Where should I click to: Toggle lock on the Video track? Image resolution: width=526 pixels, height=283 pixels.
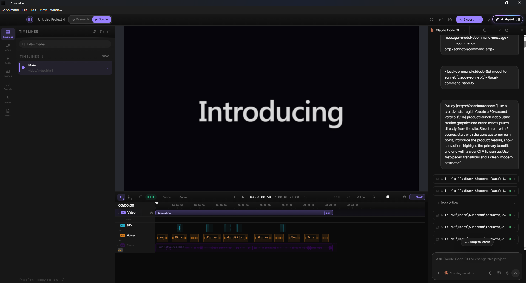click(151, 213)
